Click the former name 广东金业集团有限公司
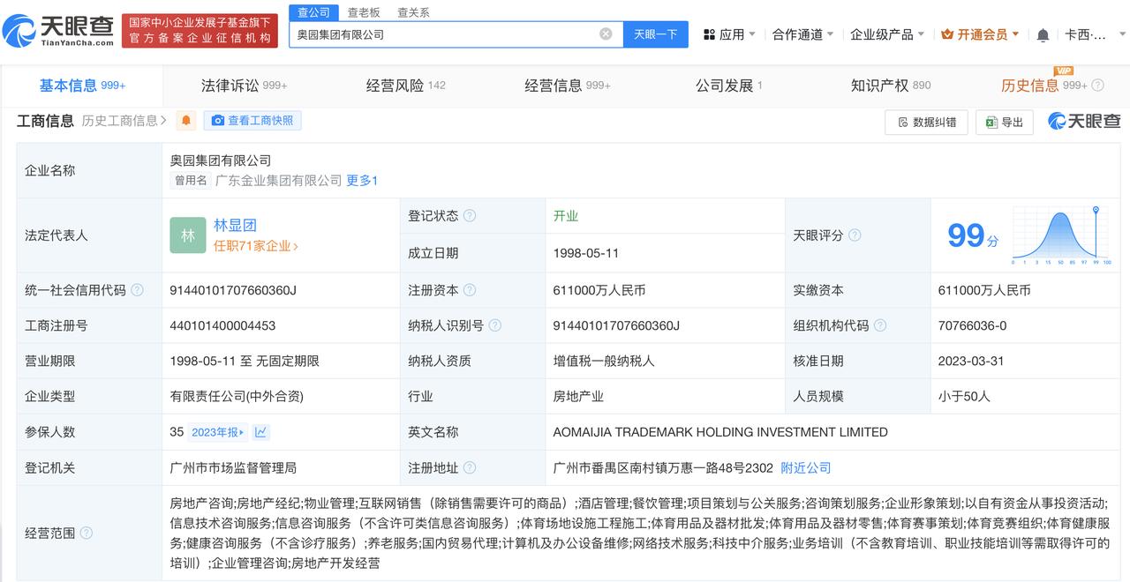 click(x=279, y=180)
